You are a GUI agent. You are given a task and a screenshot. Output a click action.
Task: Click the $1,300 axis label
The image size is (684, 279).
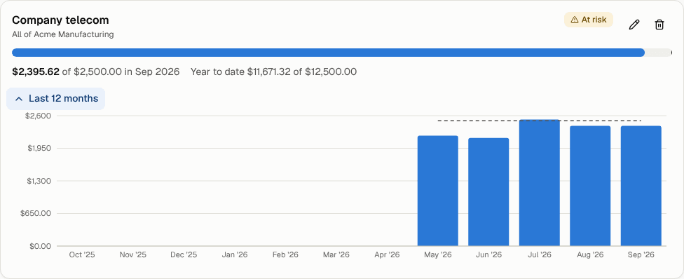(x=39, y=181)
